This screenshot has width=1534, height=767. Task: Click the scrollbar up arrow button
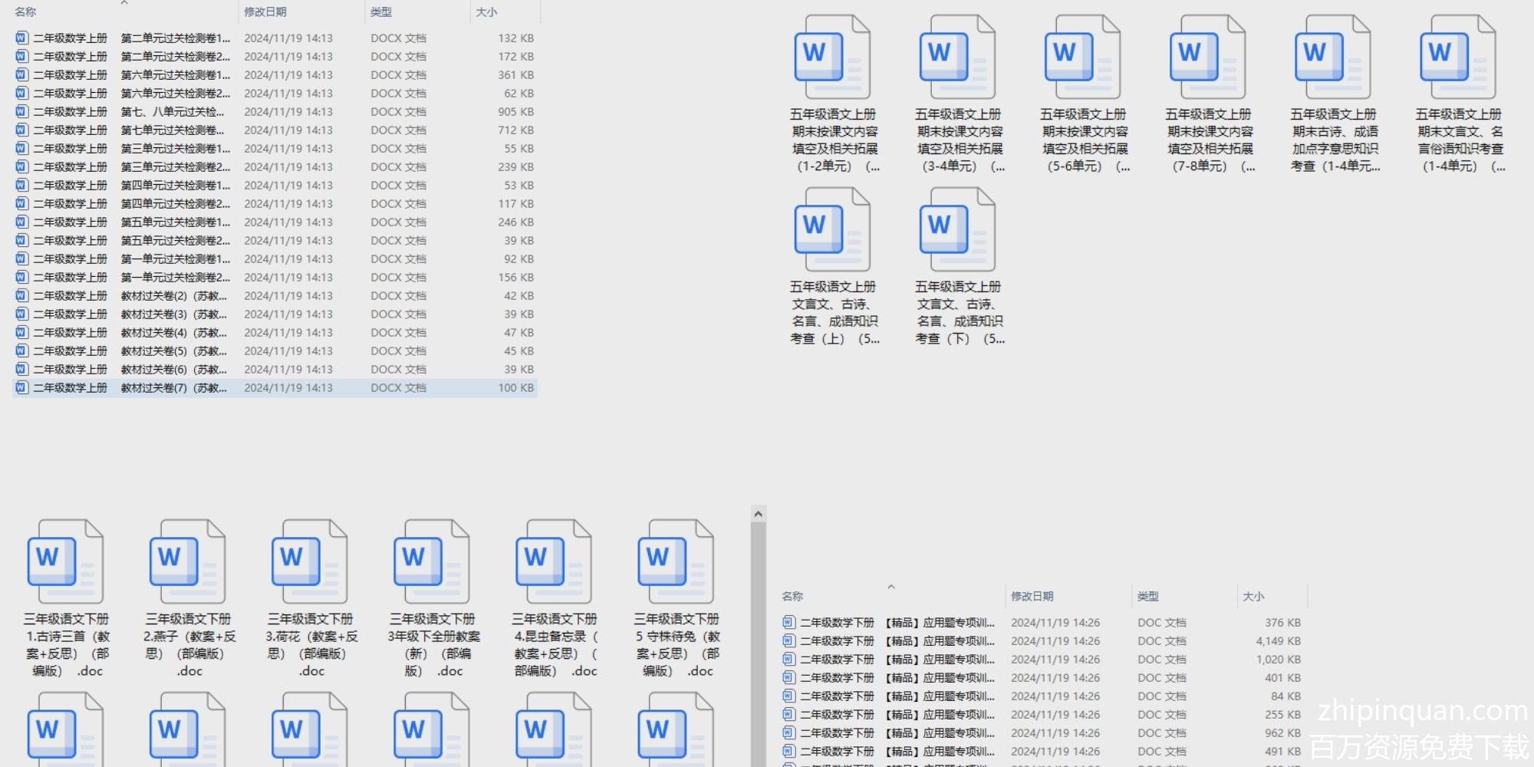coord(758,514)
